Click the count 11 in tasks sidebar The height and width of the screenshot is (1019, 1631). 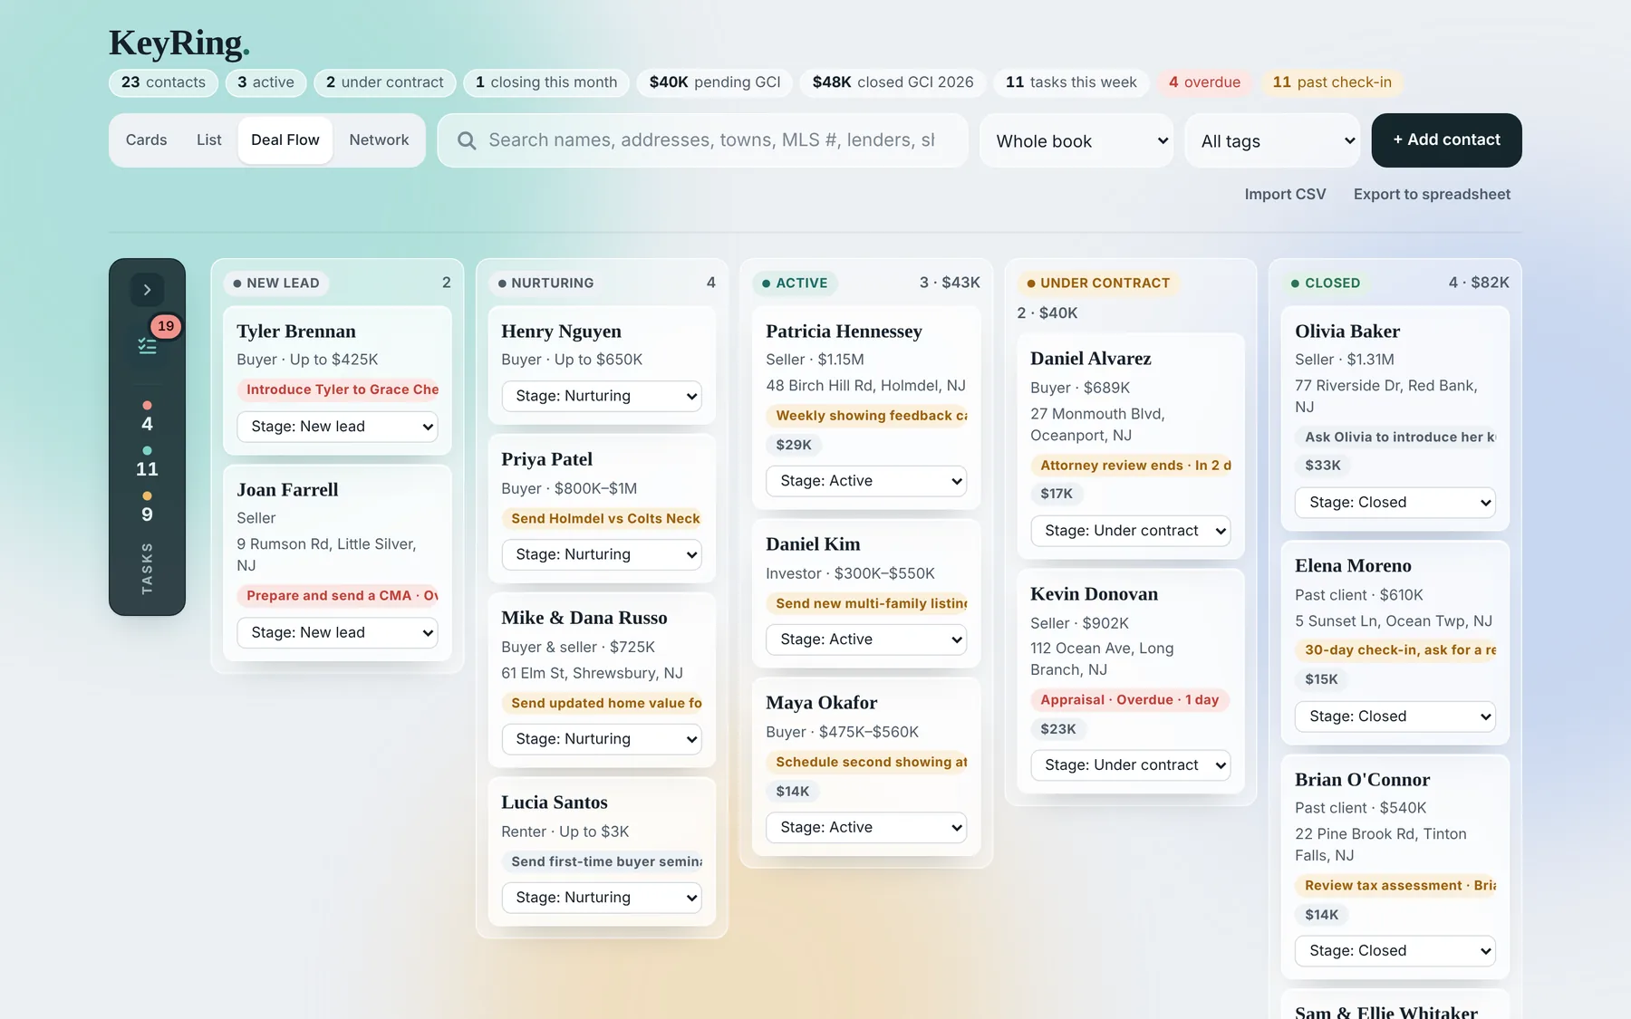click(147, 469)
